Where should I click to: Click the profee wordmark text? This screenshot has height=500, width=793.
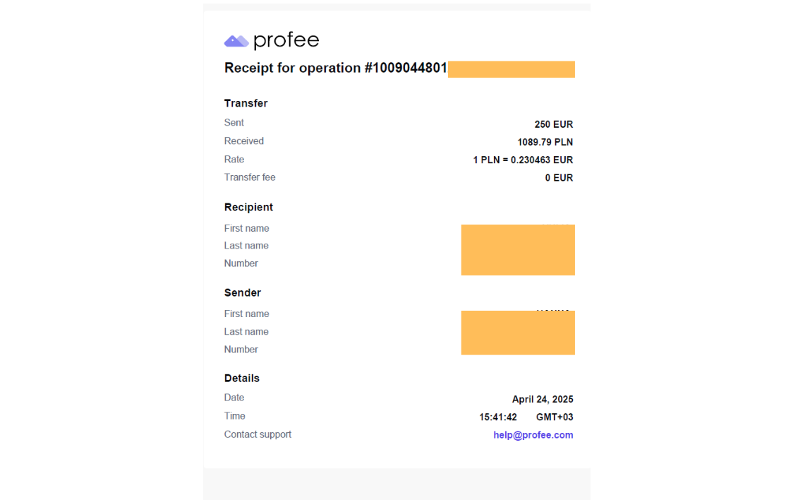(x=286, y=40)
